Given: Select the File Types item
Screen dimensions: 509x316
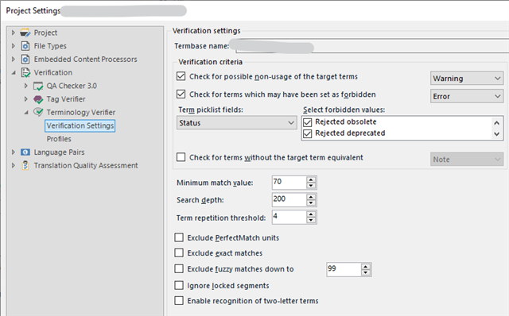Looking at the screenshot, I should pos(50,46).
